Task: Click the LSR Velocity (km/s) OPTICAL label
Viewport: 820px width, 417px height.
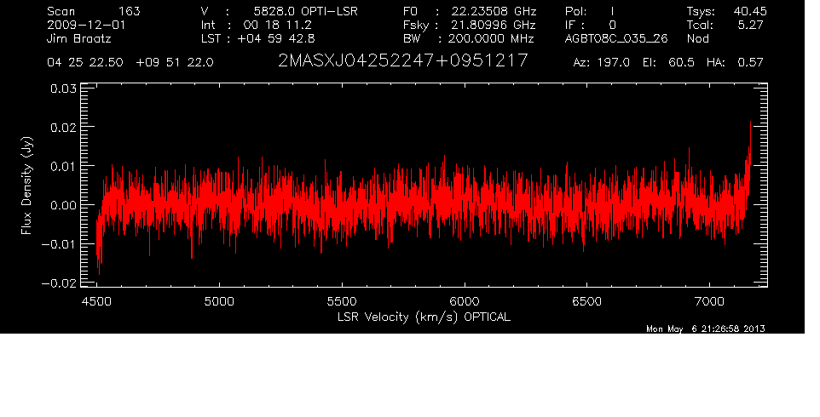Action: pyautogui.click(x=424, y=317)
